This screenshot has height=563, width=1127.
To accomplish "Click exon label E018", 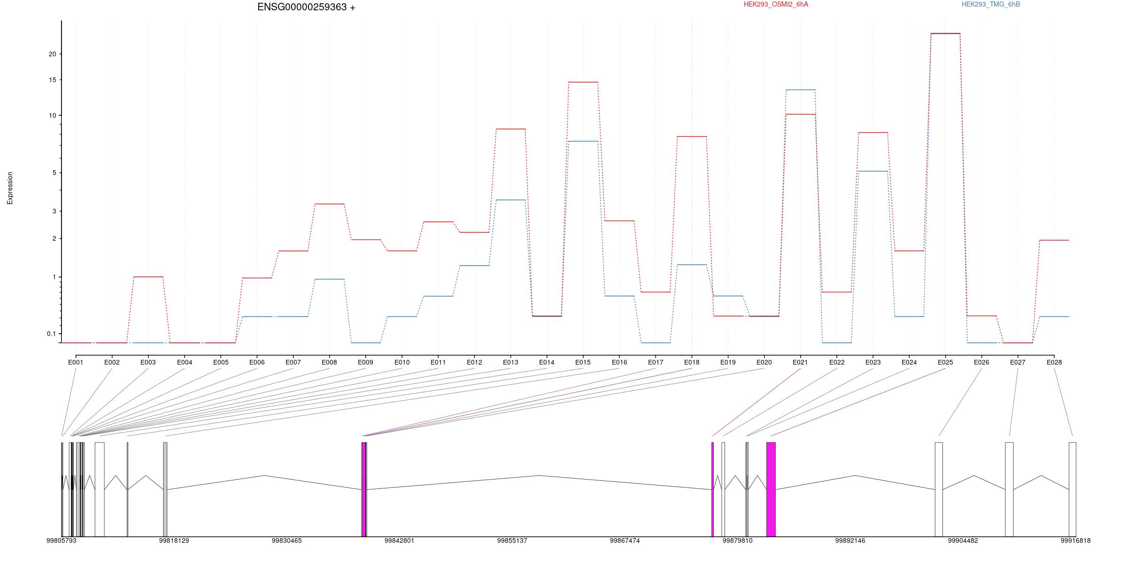I will pos(692,362).
